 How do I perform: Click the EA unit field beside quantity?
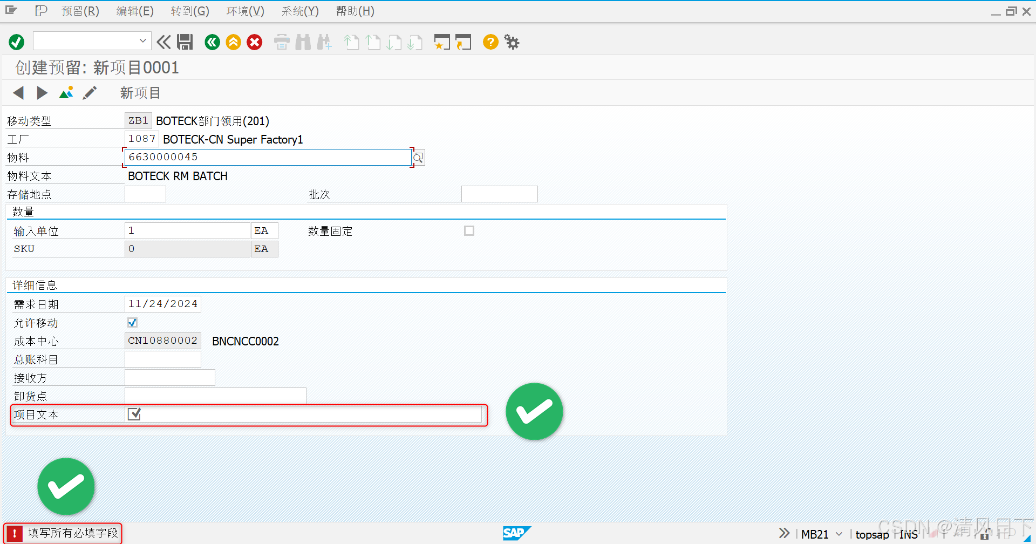[x=264, y=231]
